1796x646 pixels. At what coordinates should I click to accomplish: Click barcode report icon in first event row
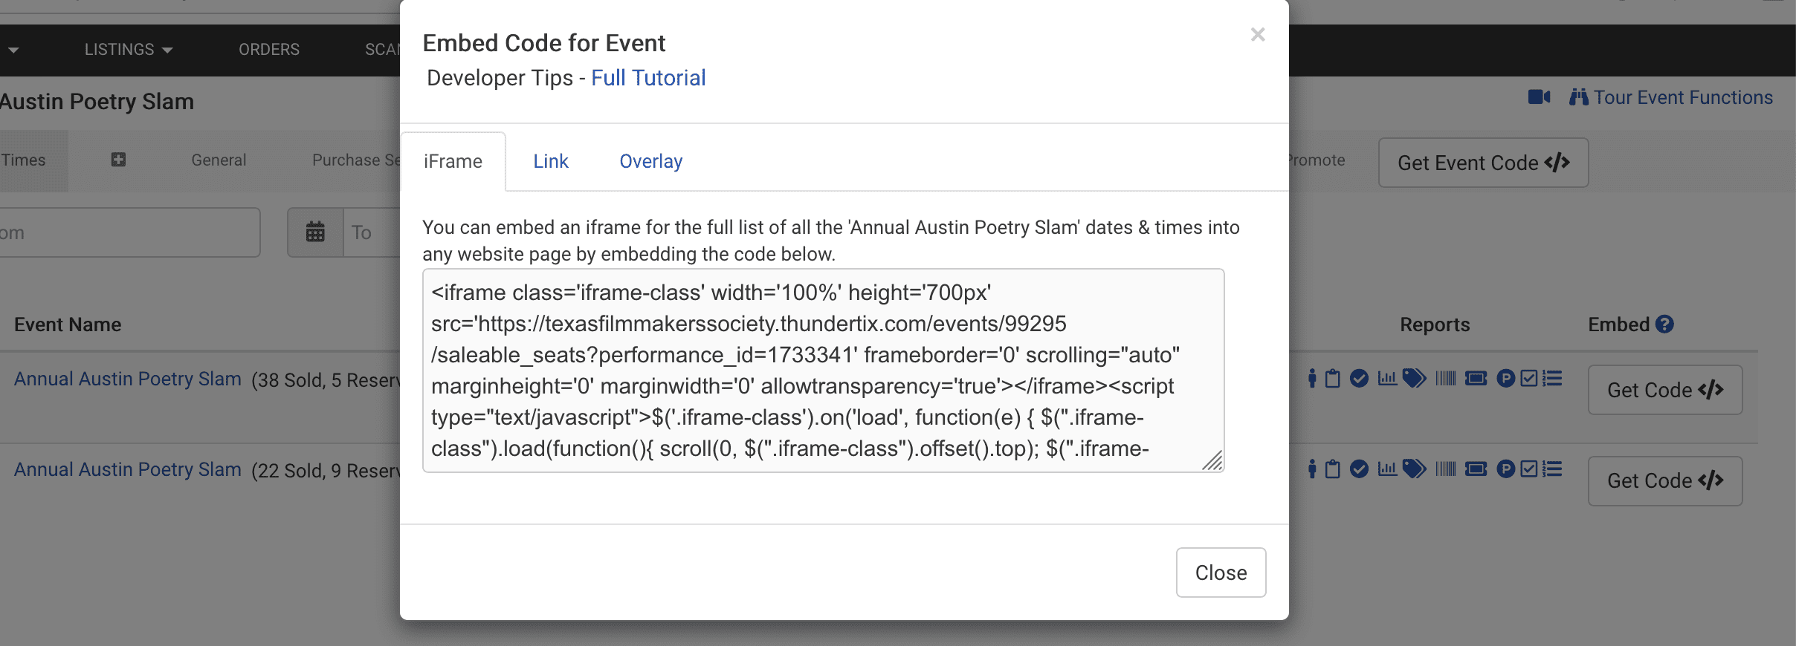pos(1445,379)
